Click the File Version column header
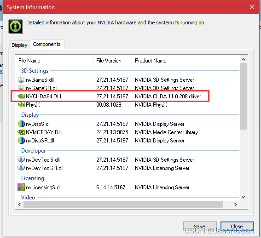 (112, 61)
